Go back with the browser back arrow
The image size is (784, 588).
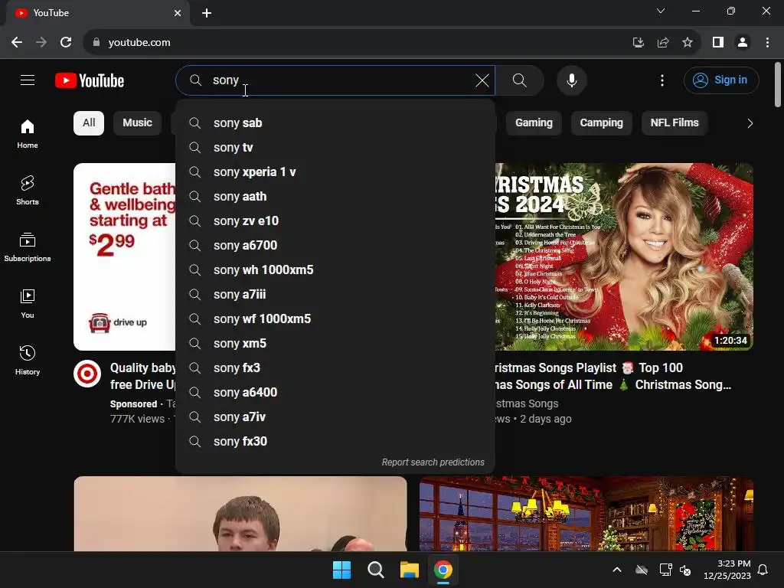[17, 43]
